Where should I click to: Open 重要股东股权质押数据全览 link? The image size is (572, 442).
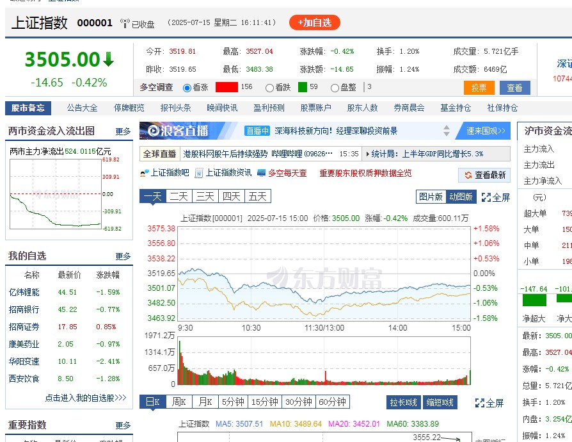[x=365, y=173]
